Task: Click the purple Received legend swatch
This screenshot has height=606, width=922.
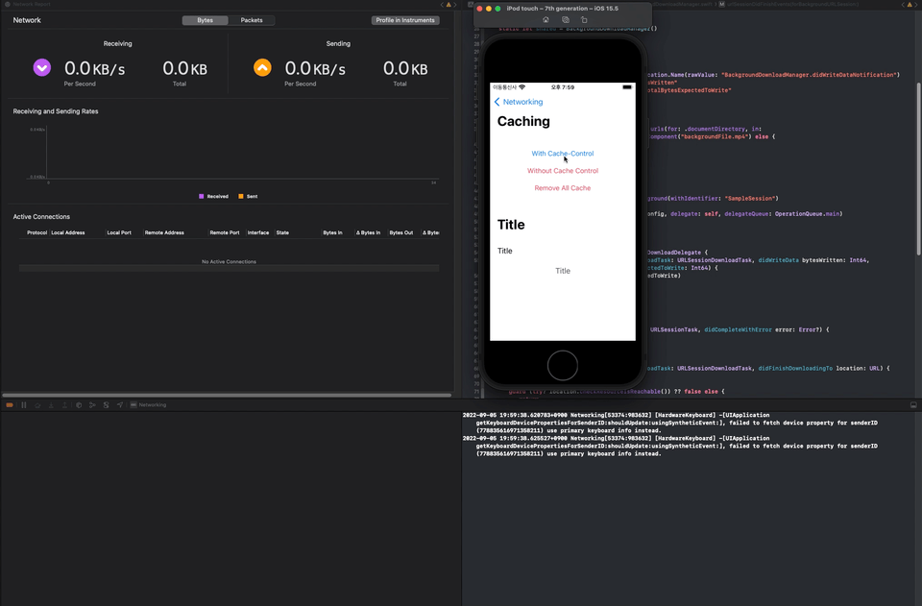Action: click(x=201, y=196)
